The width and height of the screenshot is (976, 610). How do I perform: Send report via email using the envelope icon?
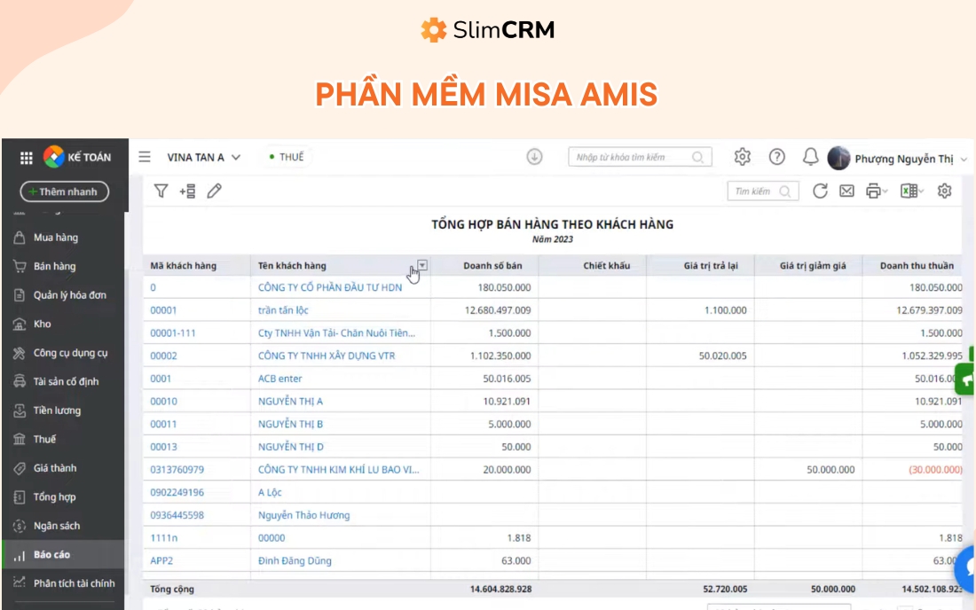[845, 191]
